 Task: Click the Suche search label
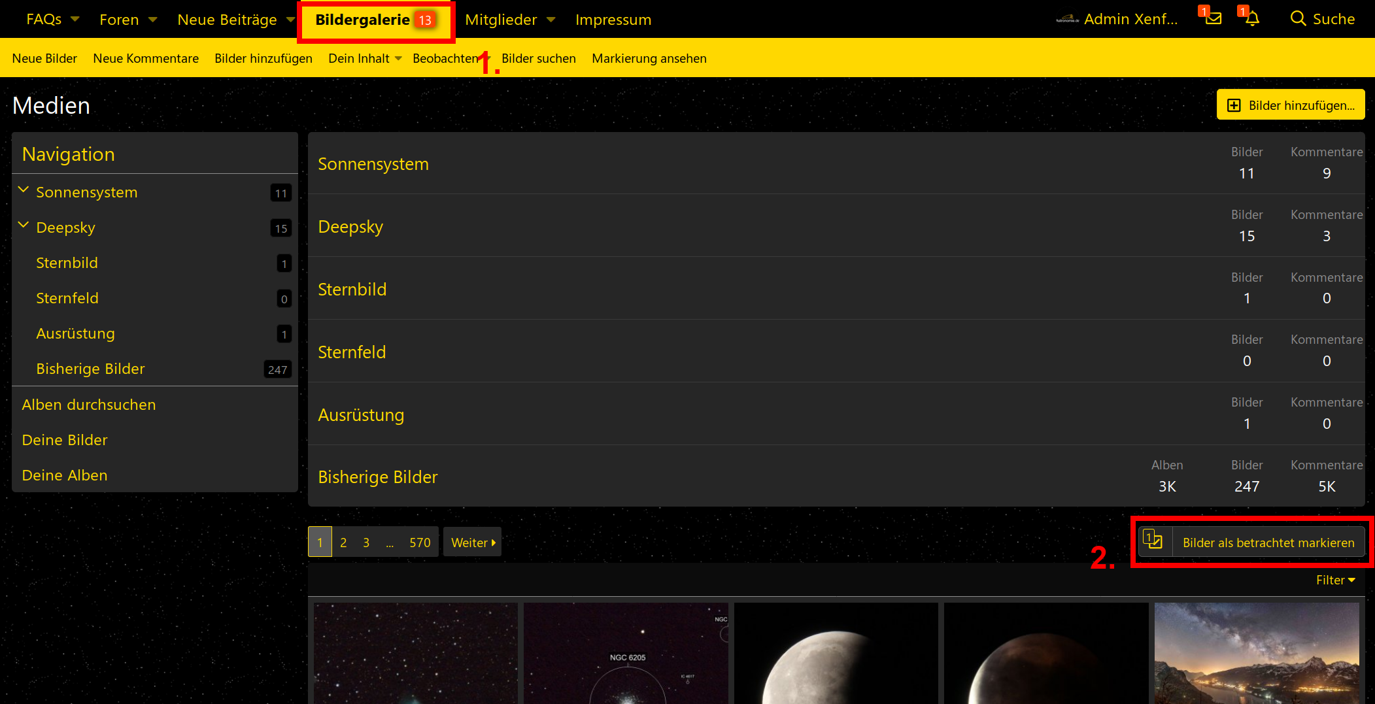click(x=1334, y=18)
